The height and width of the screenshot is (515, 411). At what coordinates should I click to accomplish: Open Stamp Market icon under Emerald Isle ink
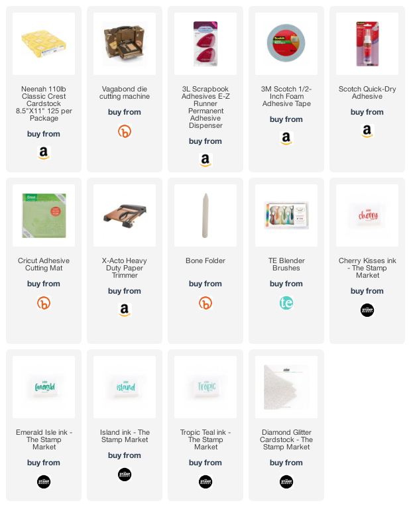pos(43,482)
